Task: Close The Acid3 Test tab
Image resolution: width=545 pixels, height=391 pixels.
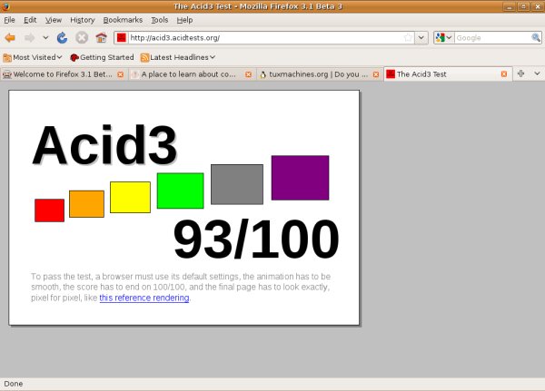Action: point(503,74)
